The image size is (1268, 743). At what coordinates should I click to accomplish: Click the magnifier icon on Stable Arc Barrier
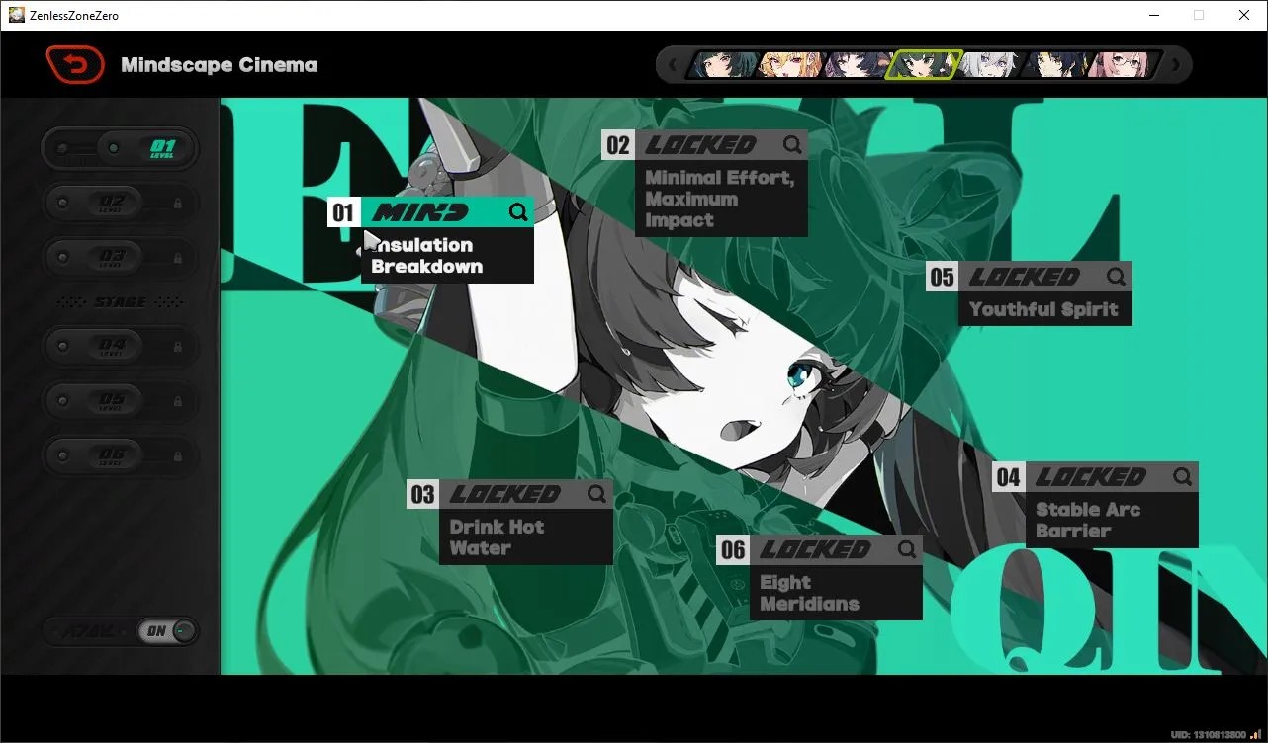point(1183,477)
